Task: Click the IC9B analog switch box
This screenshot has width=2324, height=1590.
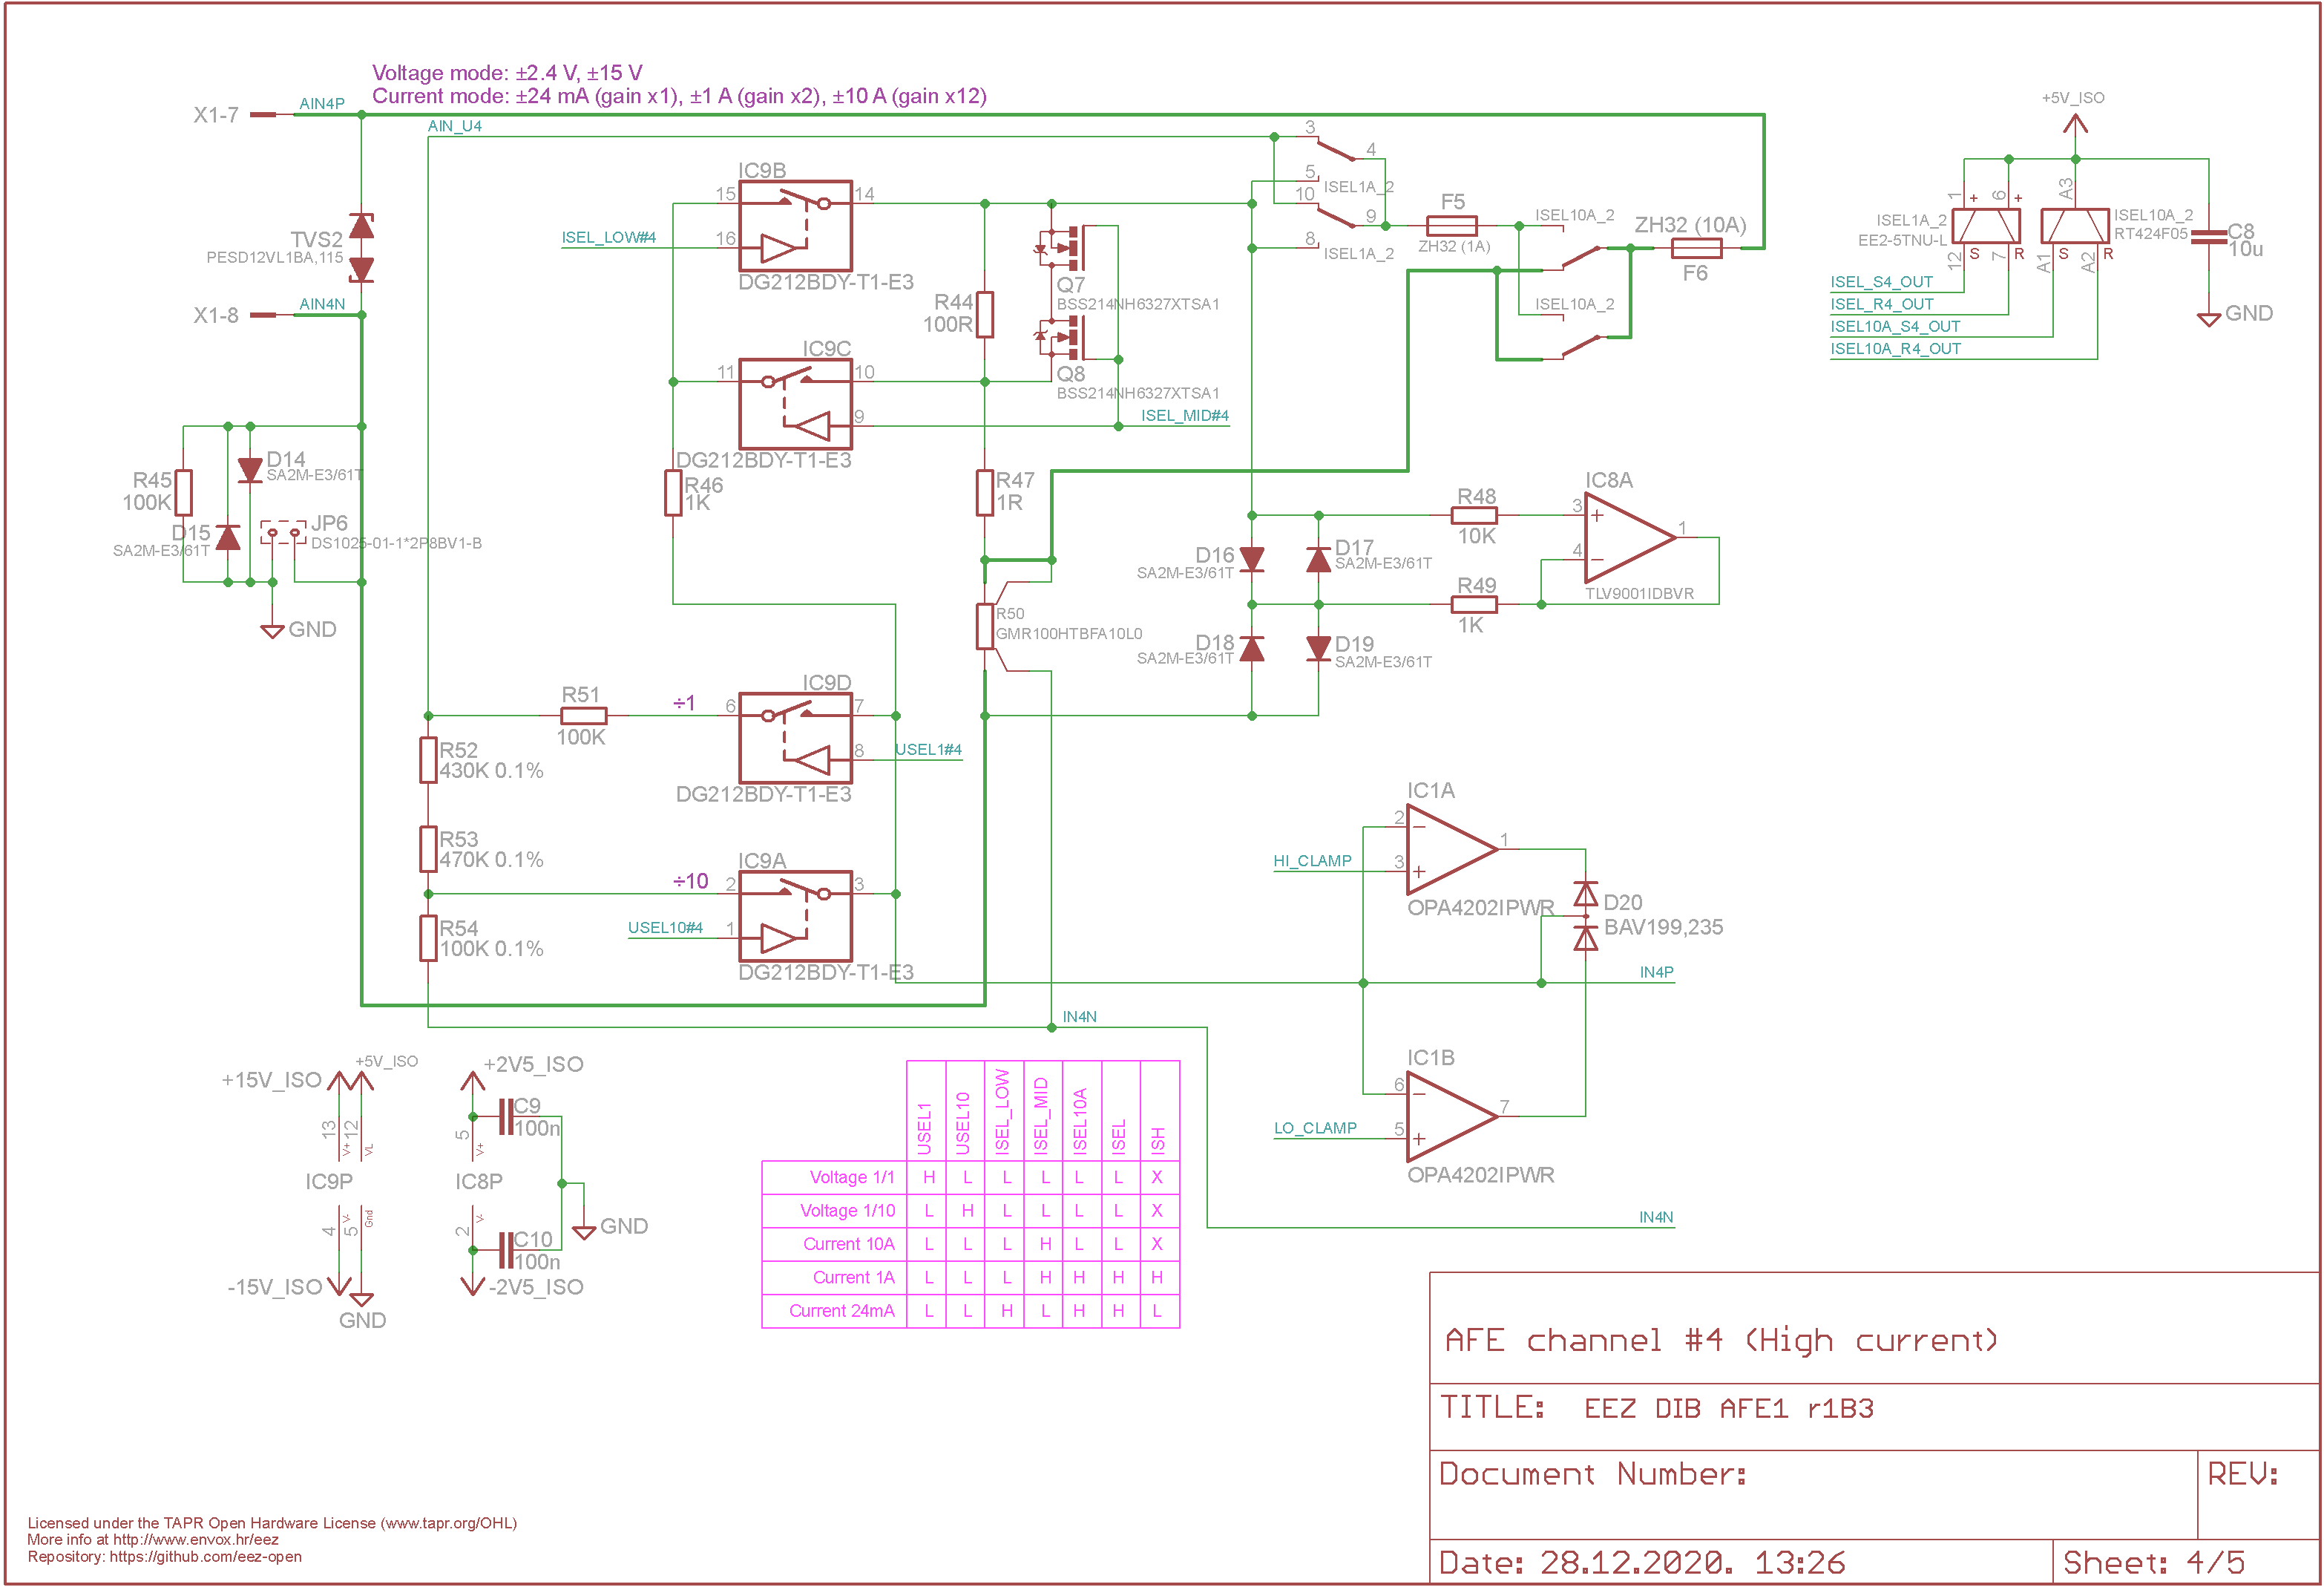Action: click(795, 226)
